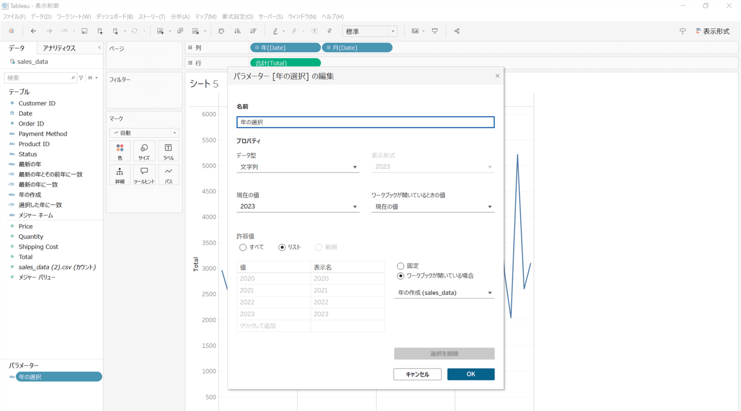Click the 名前 input field with 年の選択
This screenshot has width=741, height=411.
click(365, 122)
